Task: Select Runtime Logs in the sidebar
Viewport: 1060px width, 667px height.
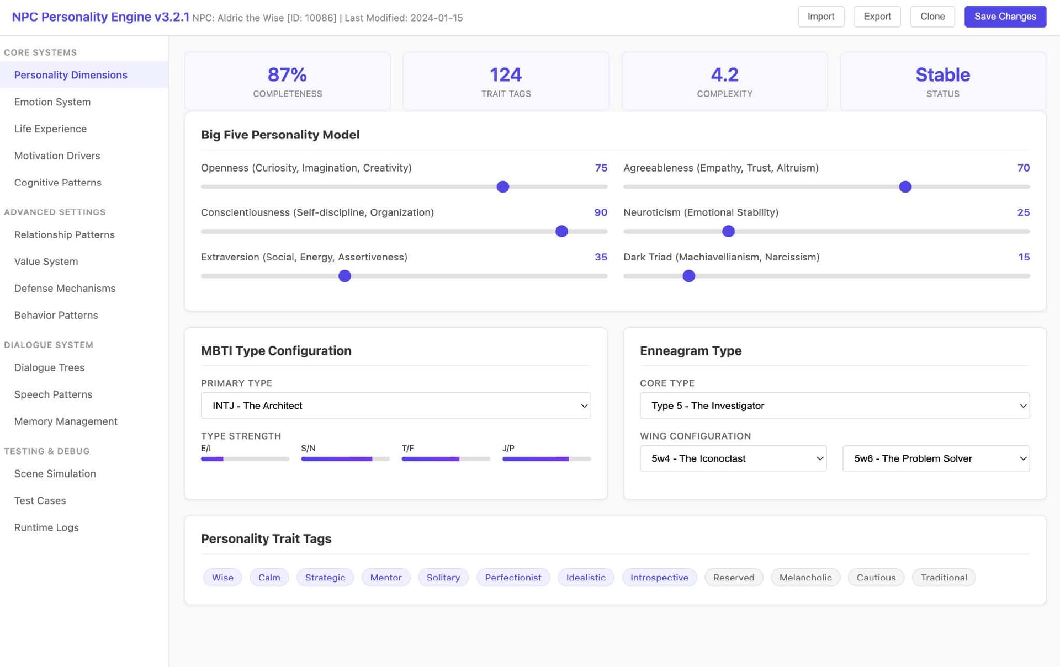Action: [x=46, y=527]
